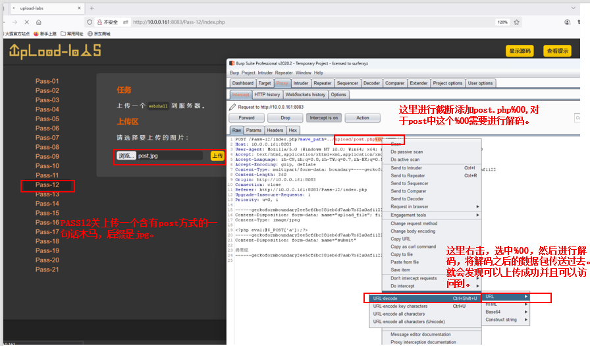The image size is (590, 346).
Task: Open the Proxy Options sub-tab
Action: (x=338, y=94)
